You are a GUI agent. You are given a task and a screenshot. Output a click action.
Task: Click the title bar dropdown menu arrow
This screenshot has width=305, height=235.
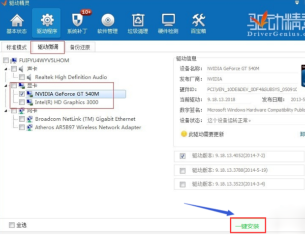(x=297, y=2)
